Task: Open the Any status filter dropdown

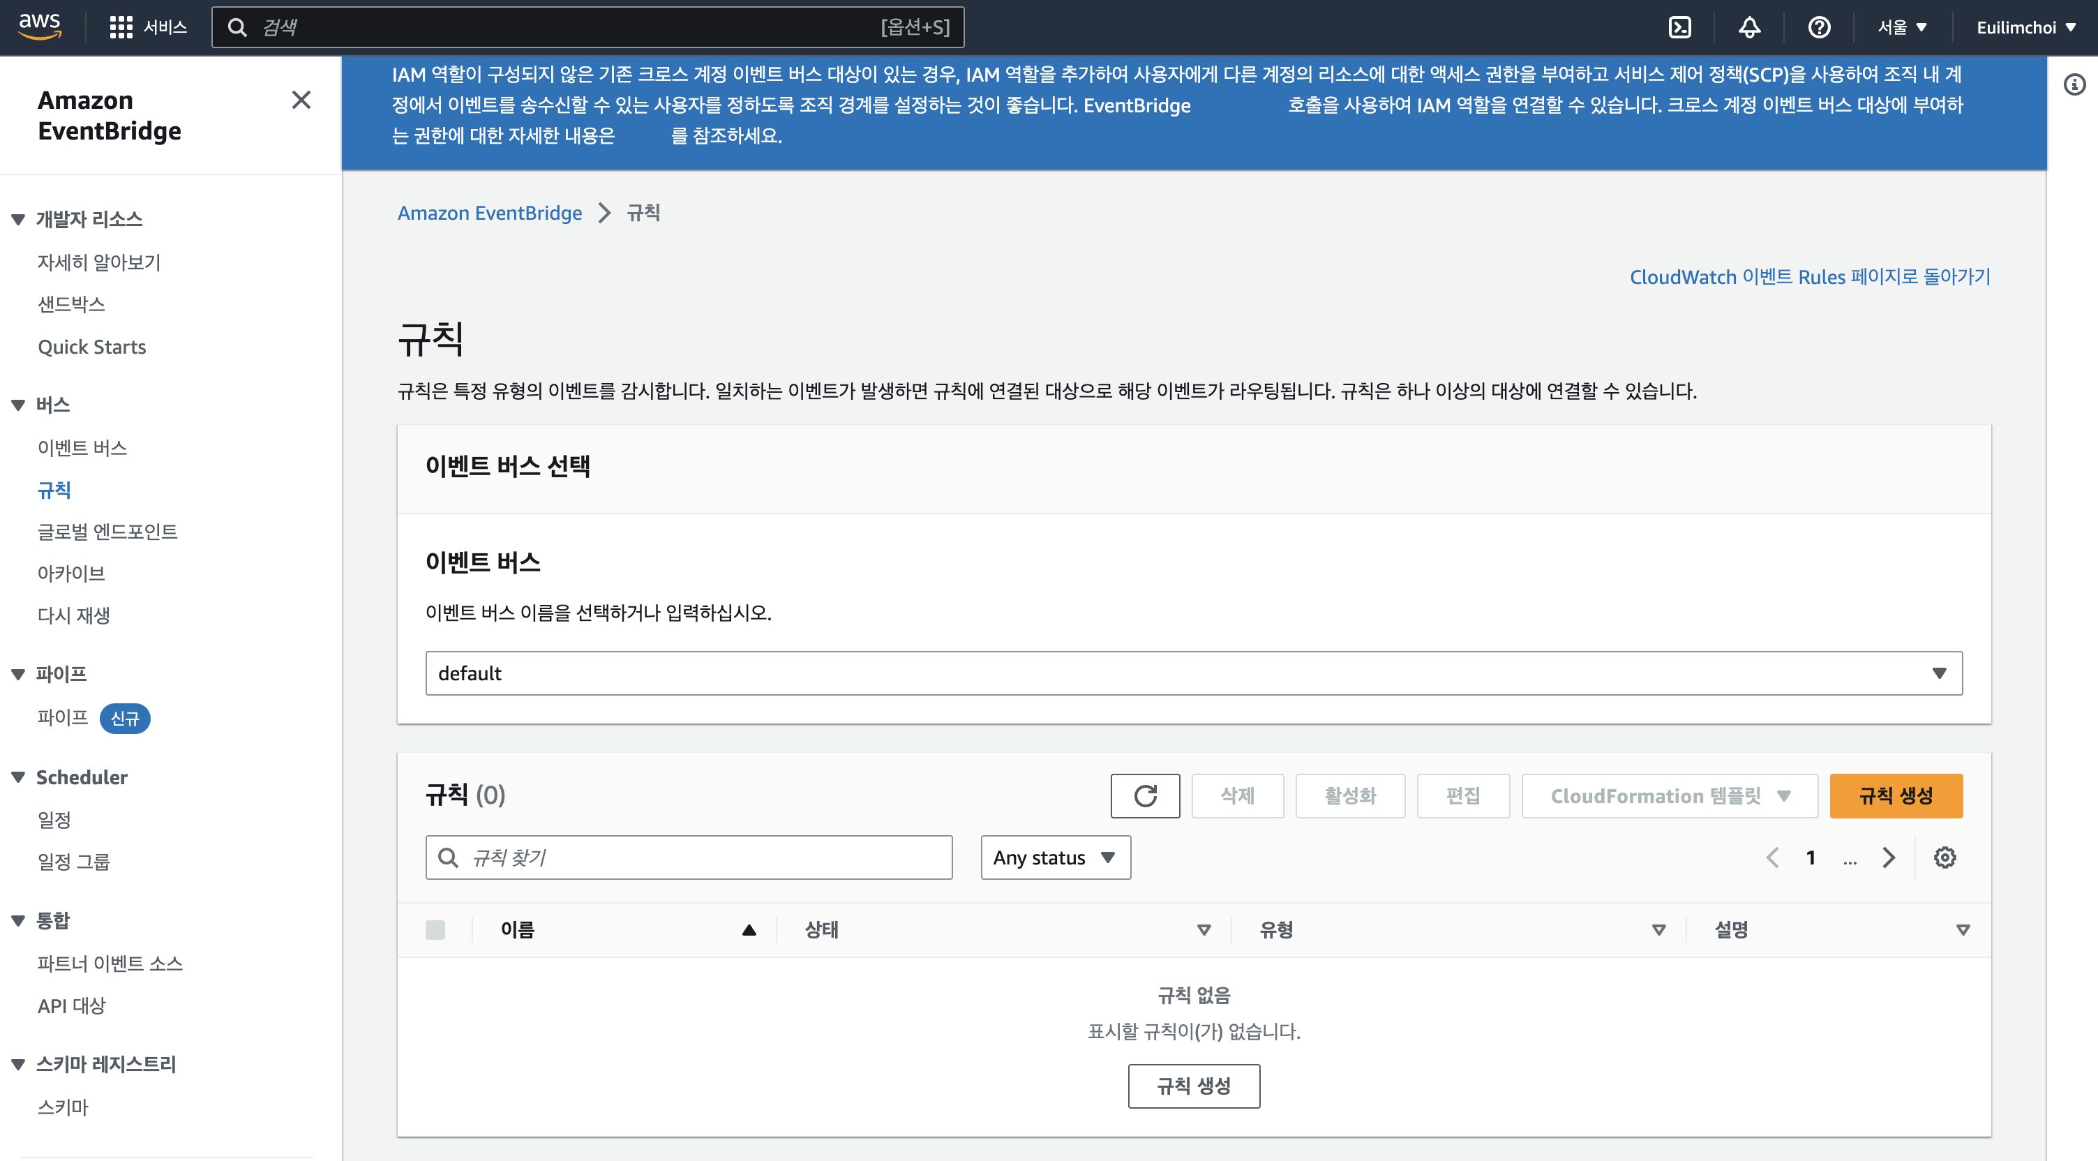Action: (x=1055, y=857)
